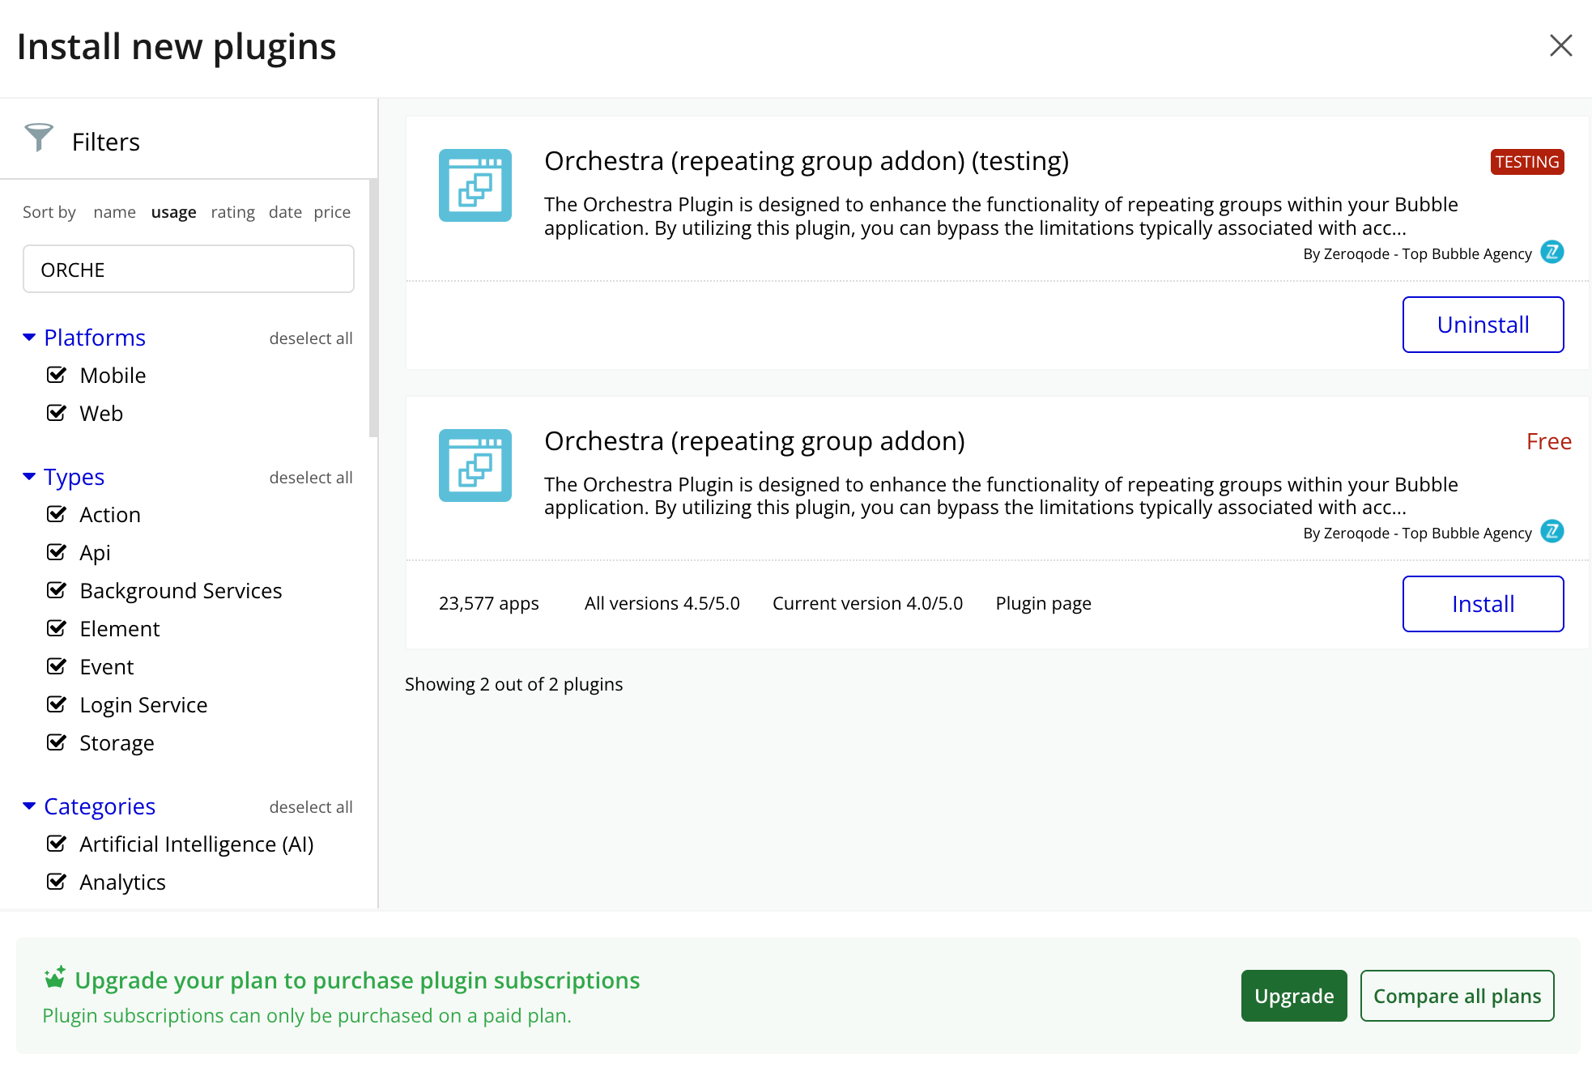The width and height of the screenshot is (1592, 1067).
Task: Toggle the Background Services type checkbox
Action: tap(57, 590)
